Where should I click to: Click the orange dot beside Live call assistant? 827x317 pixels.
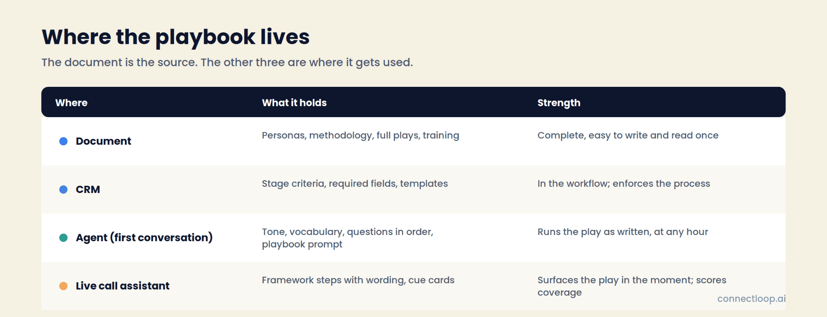(x=63, y=286)
